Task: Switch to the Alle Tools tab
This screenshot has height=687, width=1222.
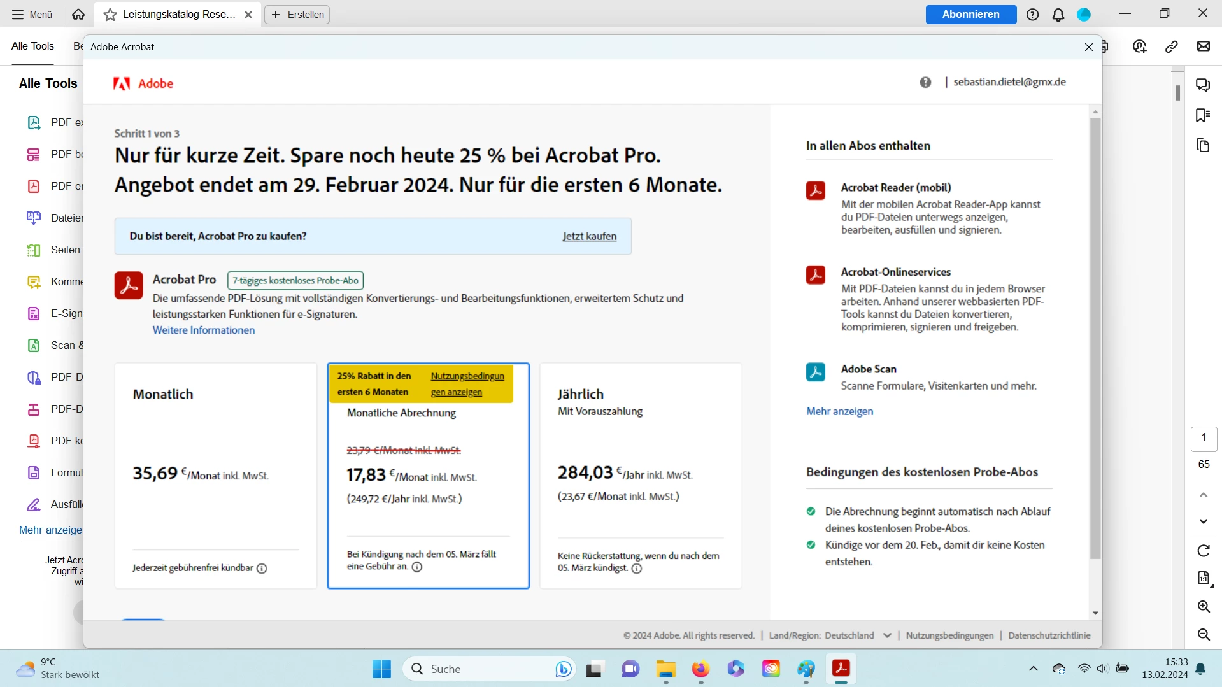Action: coord(32,46)
